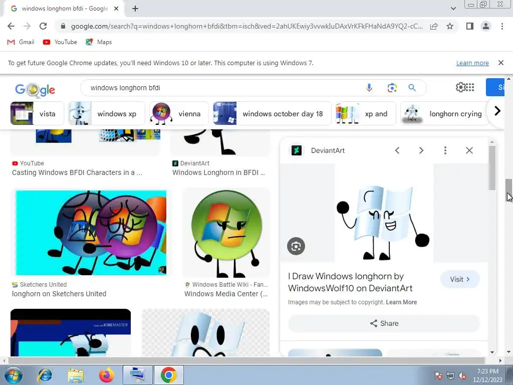Launch Internet Explorer from taskbar
The image size is (513, 385).
45,375
